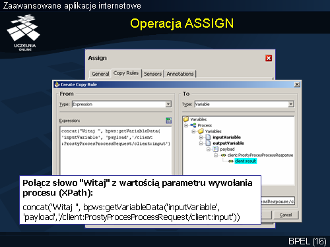This screenshot has height=247, width=330.
Task: Click the outputVariable document icon
Action: click(208, 143)
